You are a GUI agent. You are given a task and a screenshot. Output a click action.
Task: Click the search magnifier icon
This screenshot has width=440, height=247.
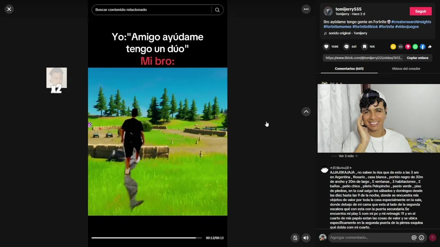[x=217, y=10]
